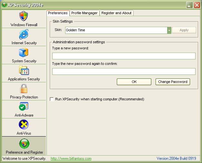
Task: Choose the Applications Security folder icon
Action: click(24, 70)
